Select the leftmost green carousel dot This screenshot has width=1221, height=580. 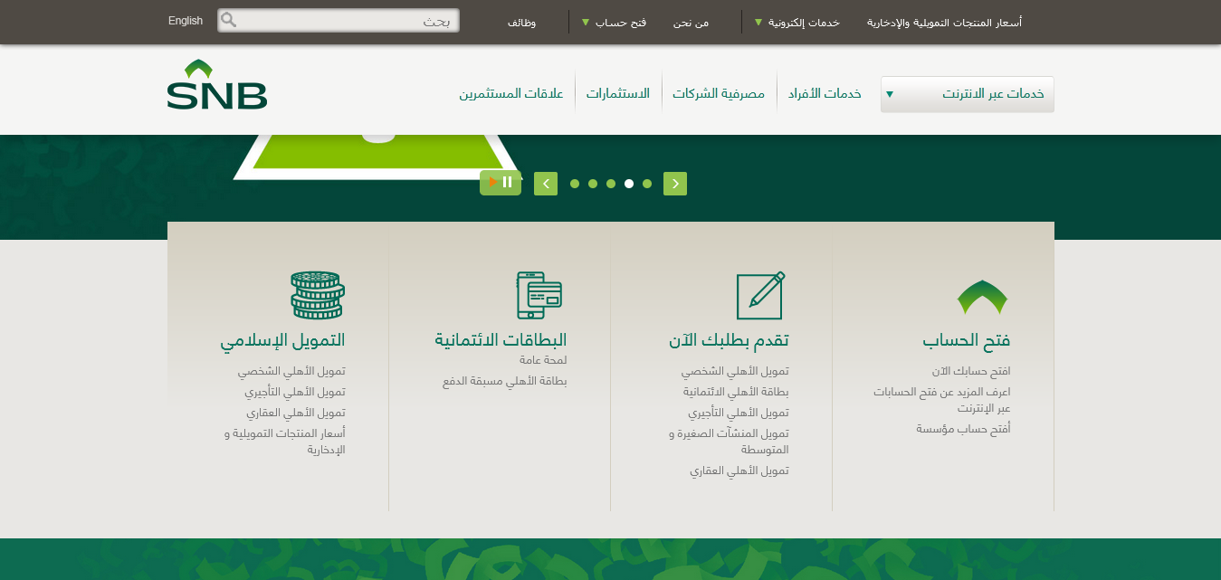(575, 184)
